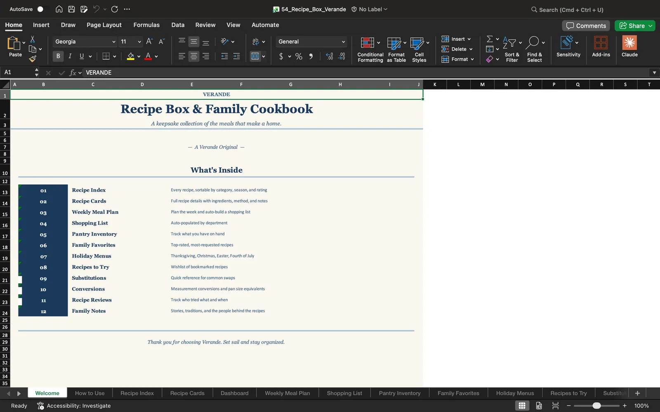Launch the Claude add-in

(x=629, y=46)
